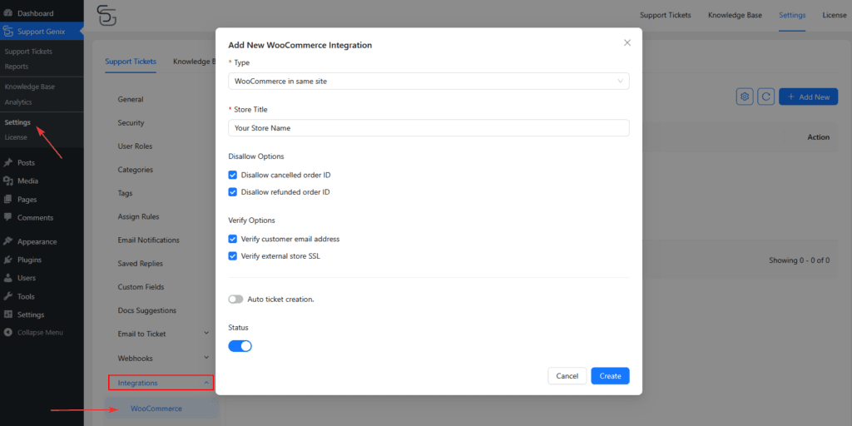Image resolution: width=852 pixels, height=426 pixels.
Task: Open the Knowledge Base top navigation tab
Action: tap(735, 15)
